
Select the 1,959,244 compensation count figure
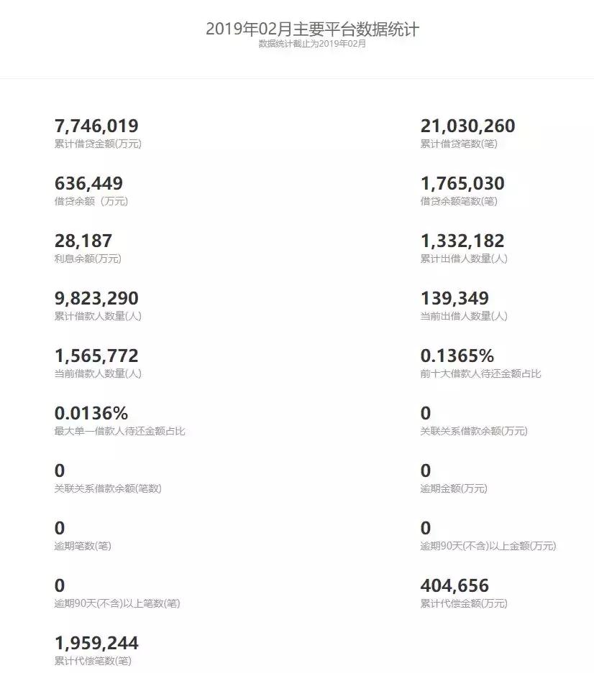pos(96,643)
